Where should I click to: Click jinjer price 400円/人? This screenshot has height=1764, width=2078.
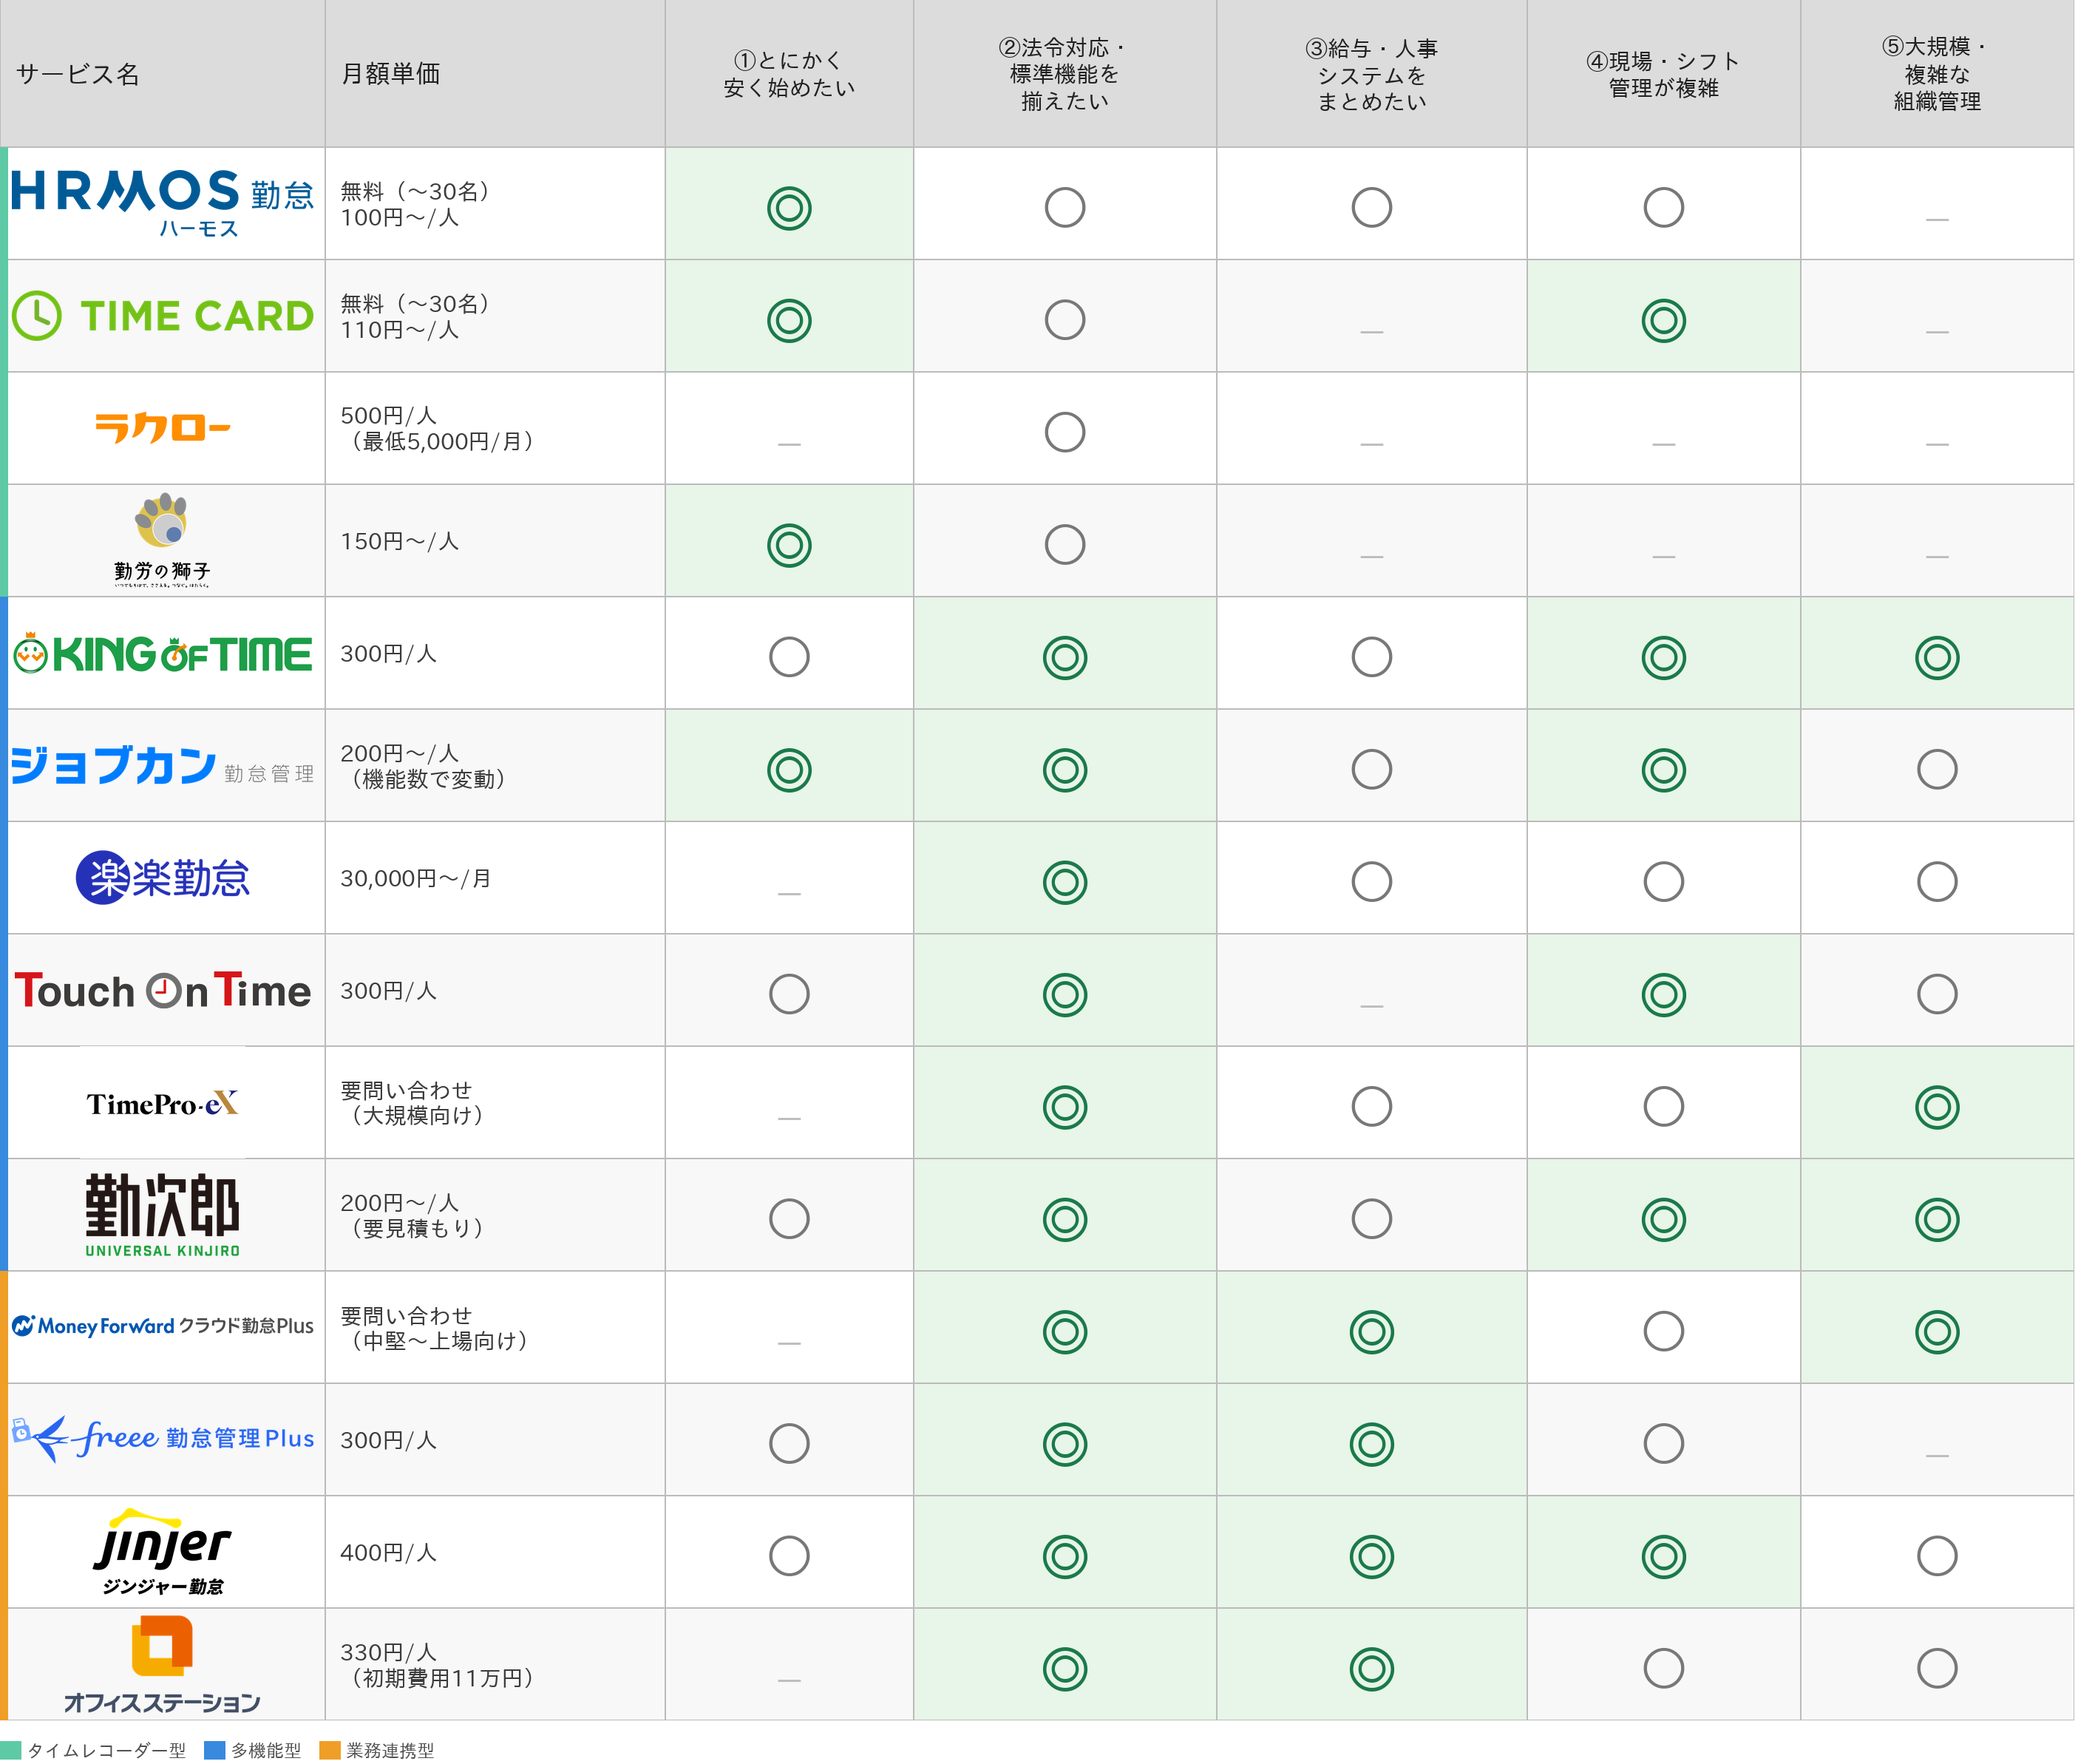pos(389,1552)
